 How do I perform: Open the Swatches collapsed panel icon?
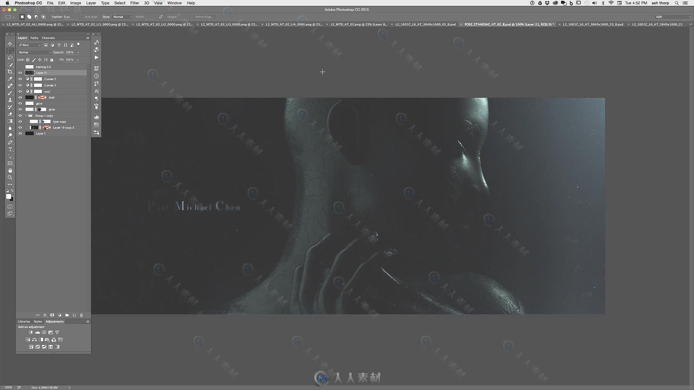click(96, 125)
